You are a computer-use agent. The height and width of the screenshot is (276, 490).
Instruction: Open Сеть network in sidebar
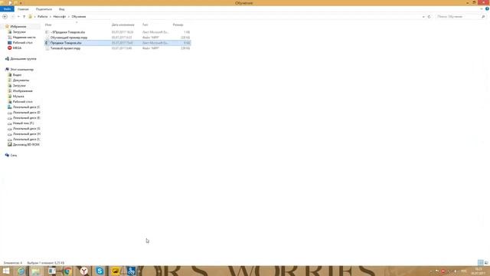14,155
